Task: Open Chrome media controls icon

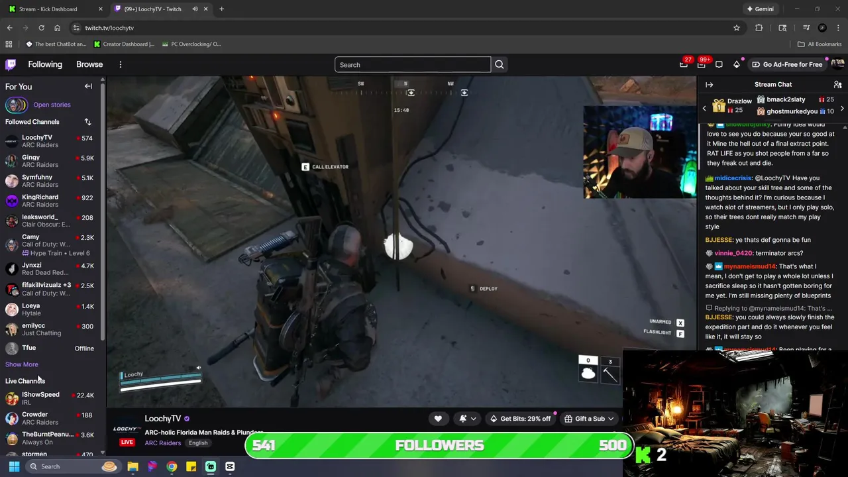Action: pyautogui.click(x=806, y=28)
